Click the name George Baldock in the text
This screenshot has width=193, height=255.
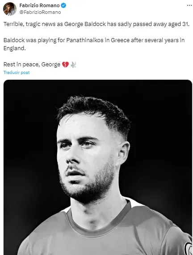point(85,24)
